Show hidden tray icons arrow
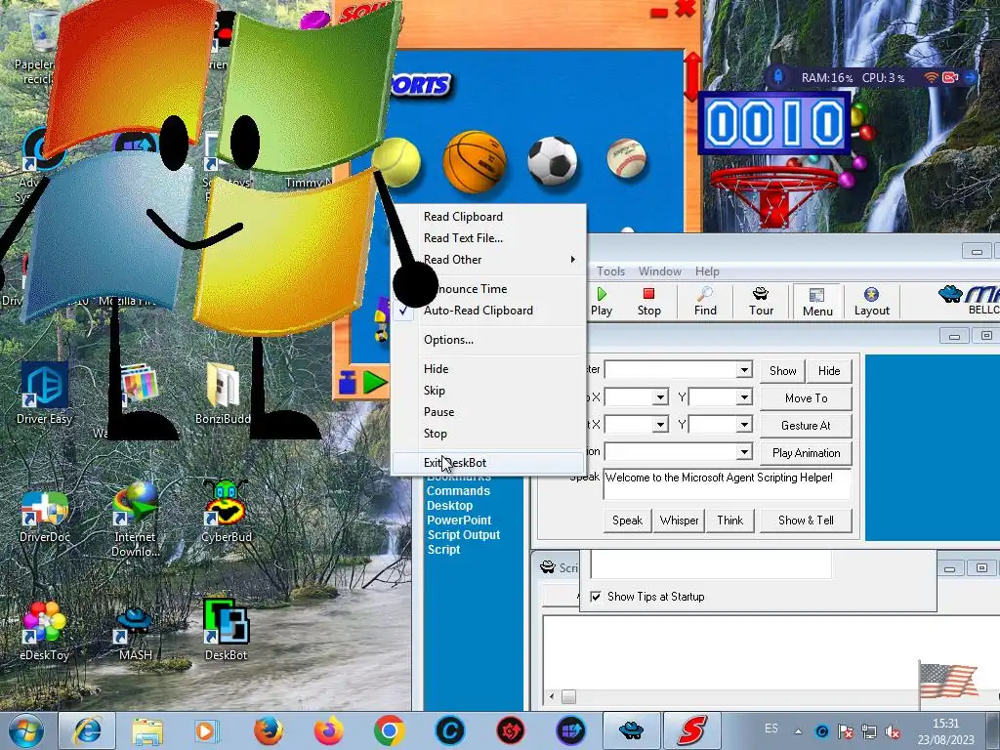Viewport: 1000px width, 750px height. pyautogui.click(x=799, y=731)
